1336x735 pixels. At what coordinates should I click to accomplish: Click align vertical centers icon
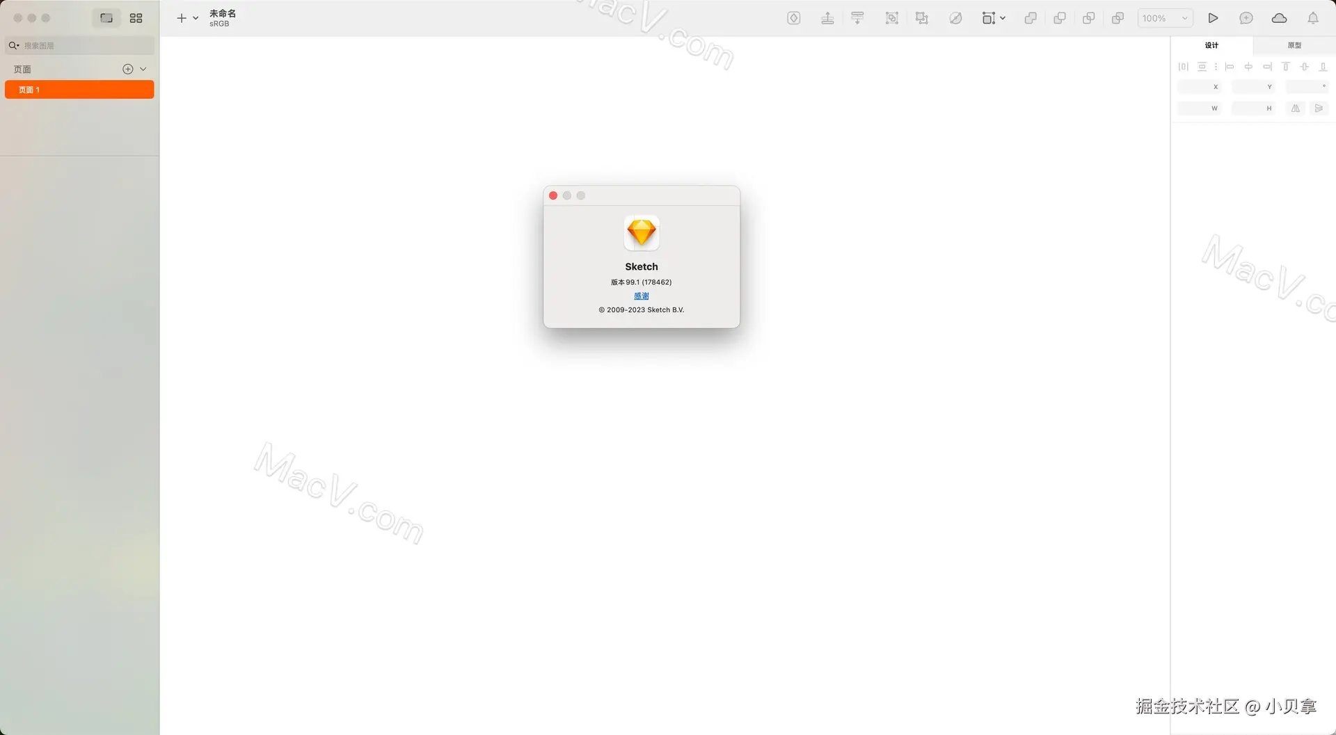(1305, 67)
